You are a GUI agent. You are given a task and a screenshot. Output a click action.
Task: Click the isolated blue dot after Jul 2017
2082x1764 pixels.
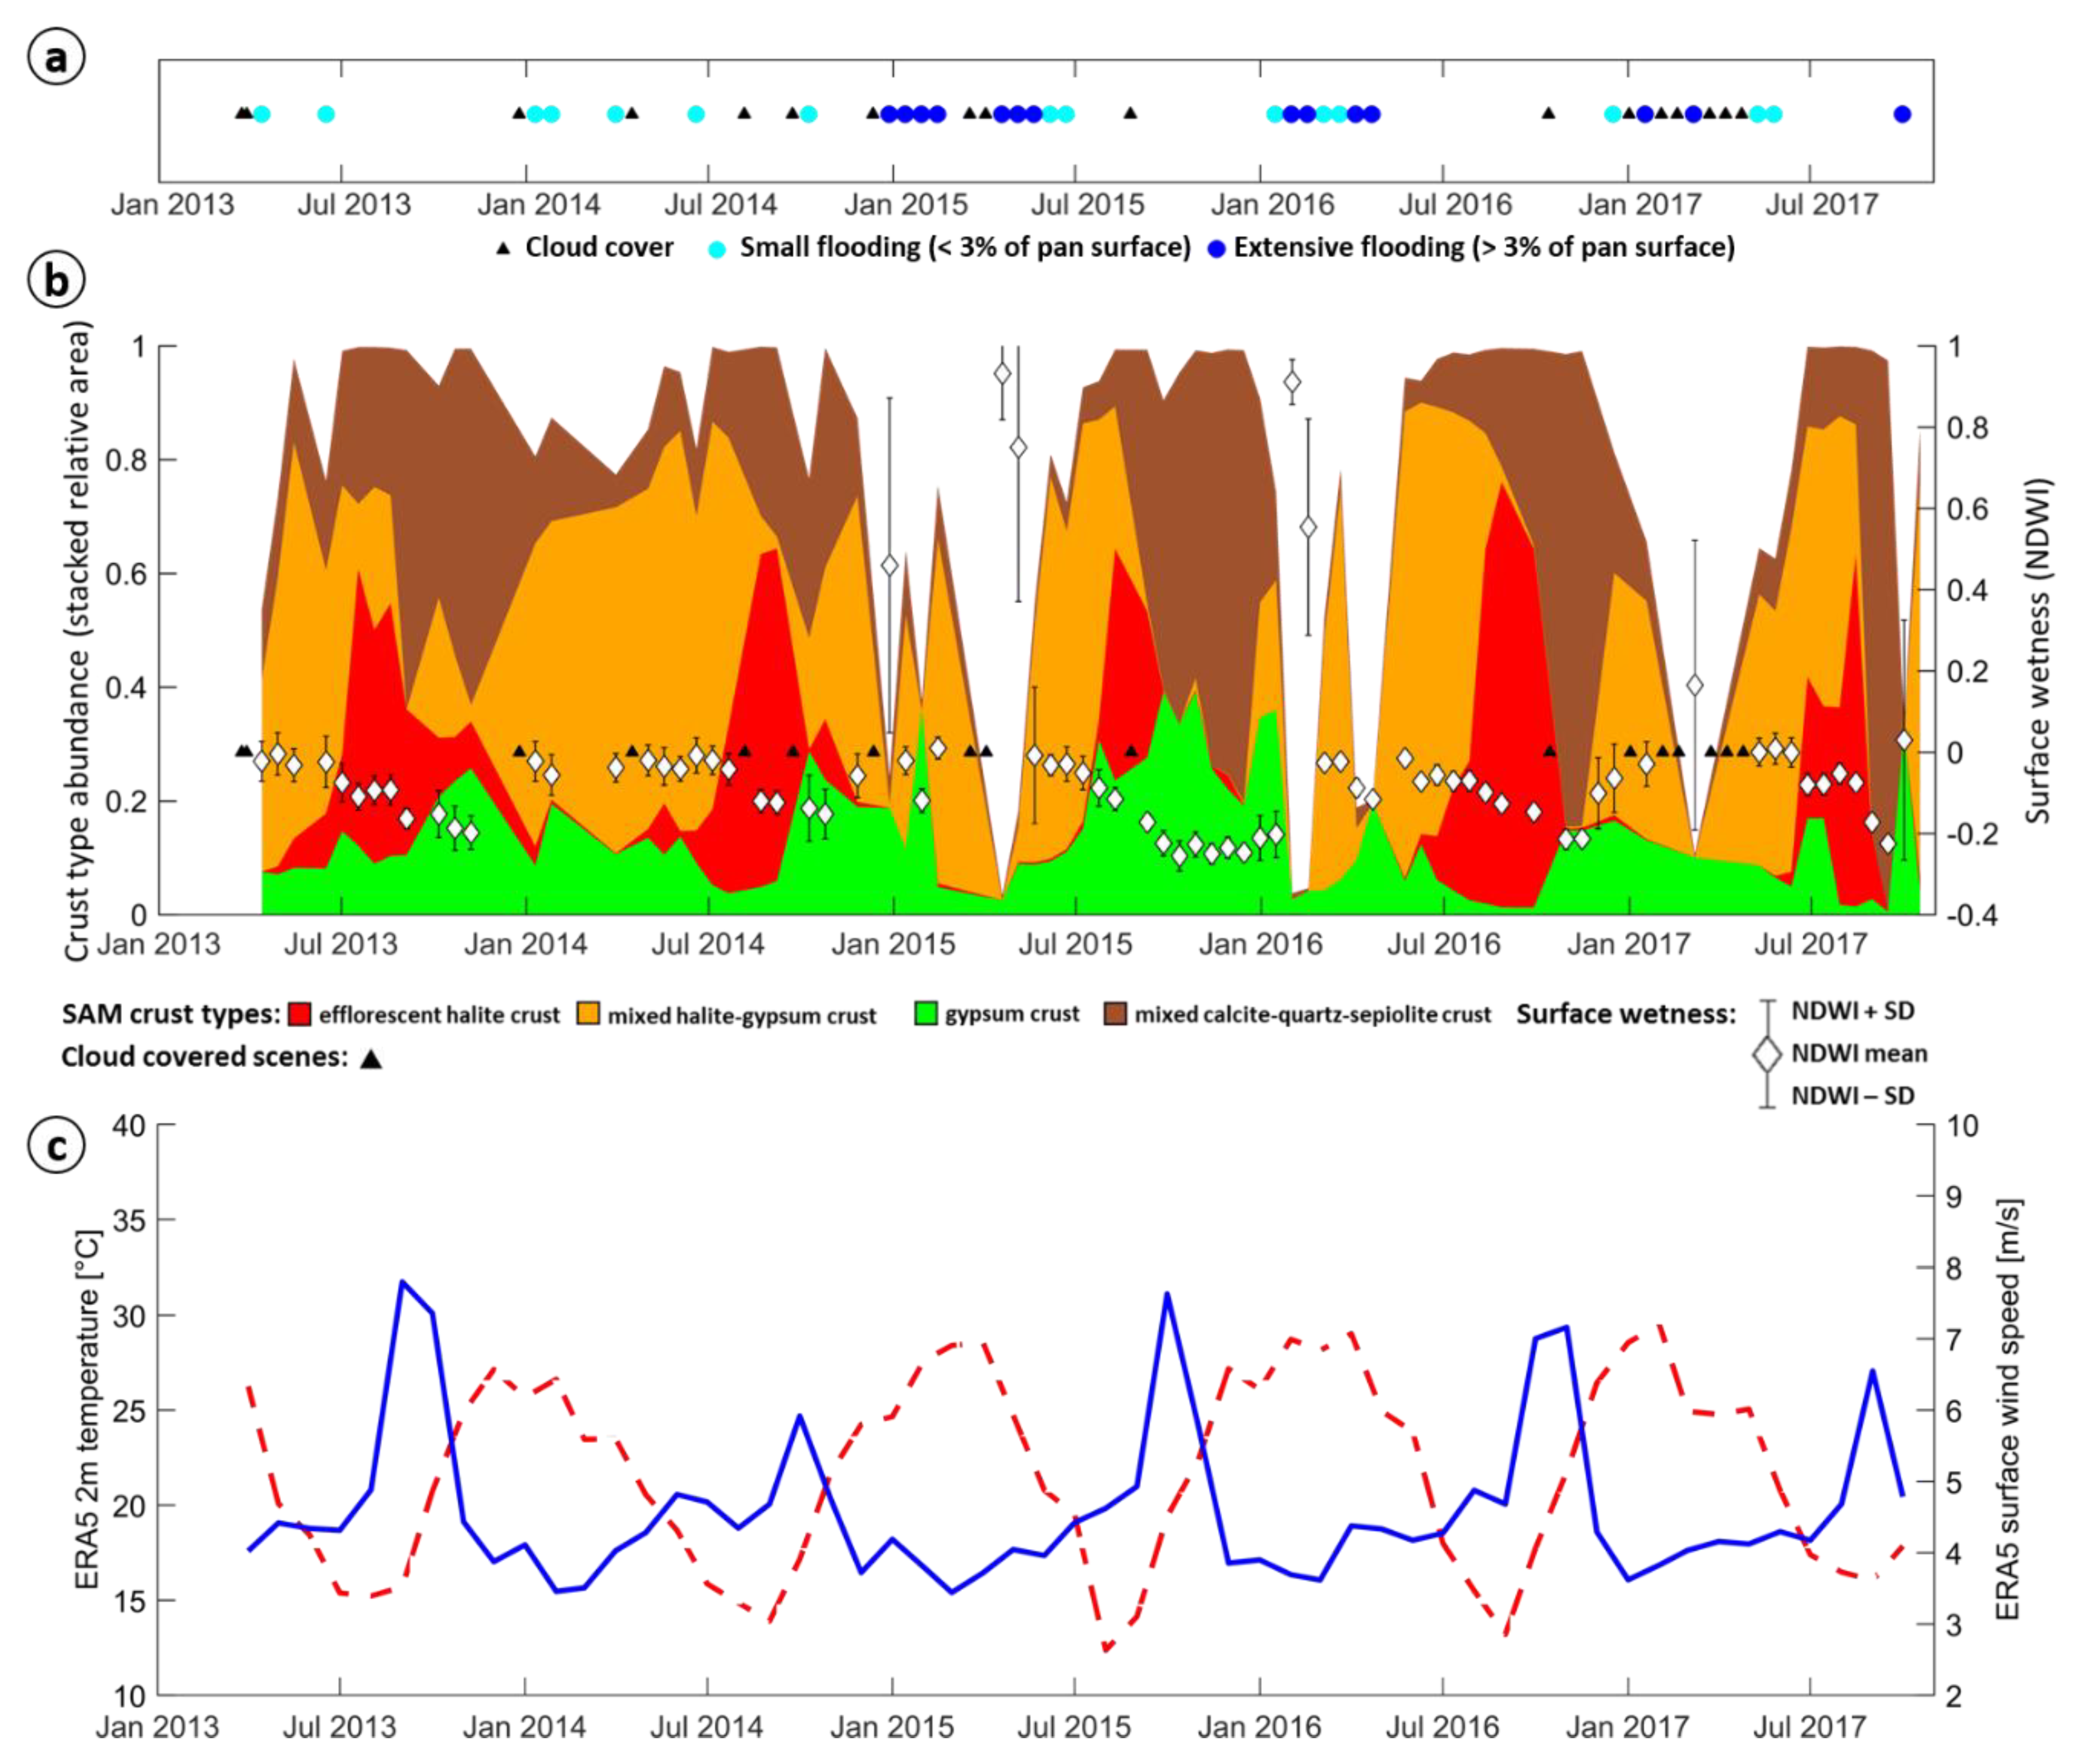(x=1902, y=114)
